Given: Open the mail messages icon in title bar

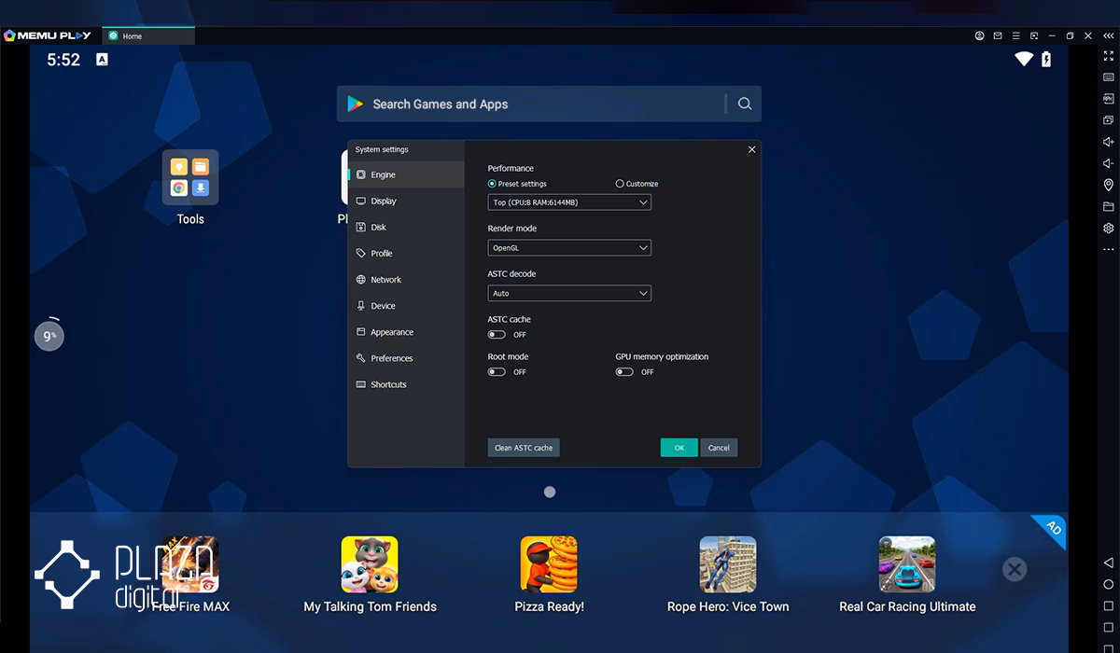Looking at the screenshot, I should tap(998, 35).
